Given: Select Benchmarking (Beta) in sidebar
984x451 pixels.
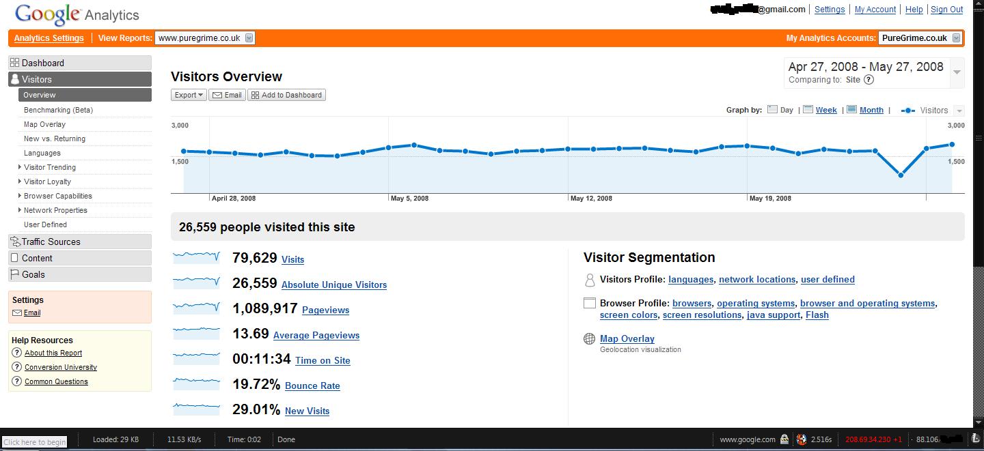Looking at the screenshot, I should 58,110.
